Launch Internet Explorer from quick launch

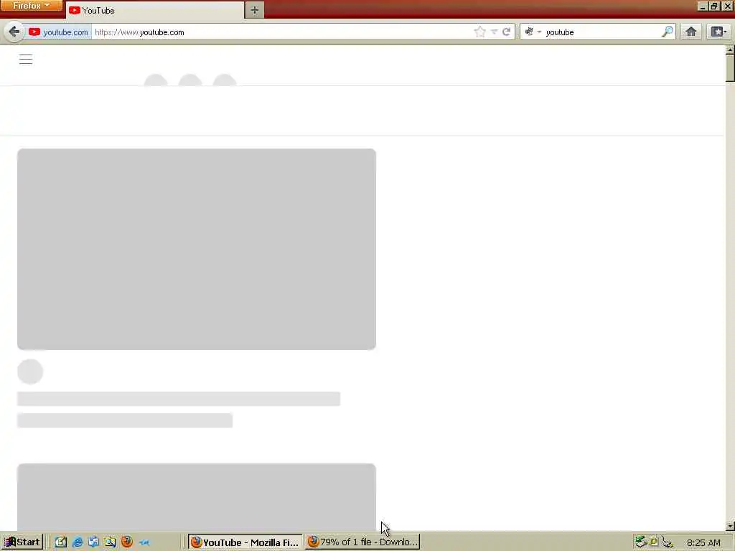78,542
